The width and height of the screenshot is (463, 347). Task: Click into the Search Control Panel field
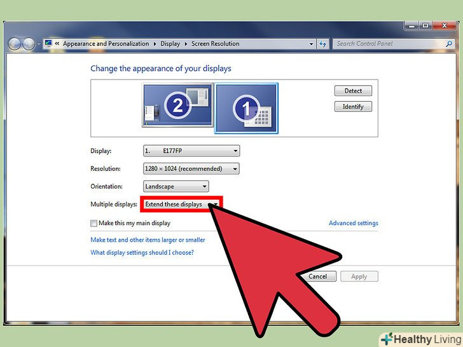point(389,44)
